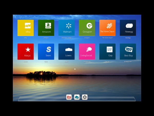The image size is (154, 116).
Task: Click the 'BestBuy.com' caption text
Action: click(x=128, y=62)
